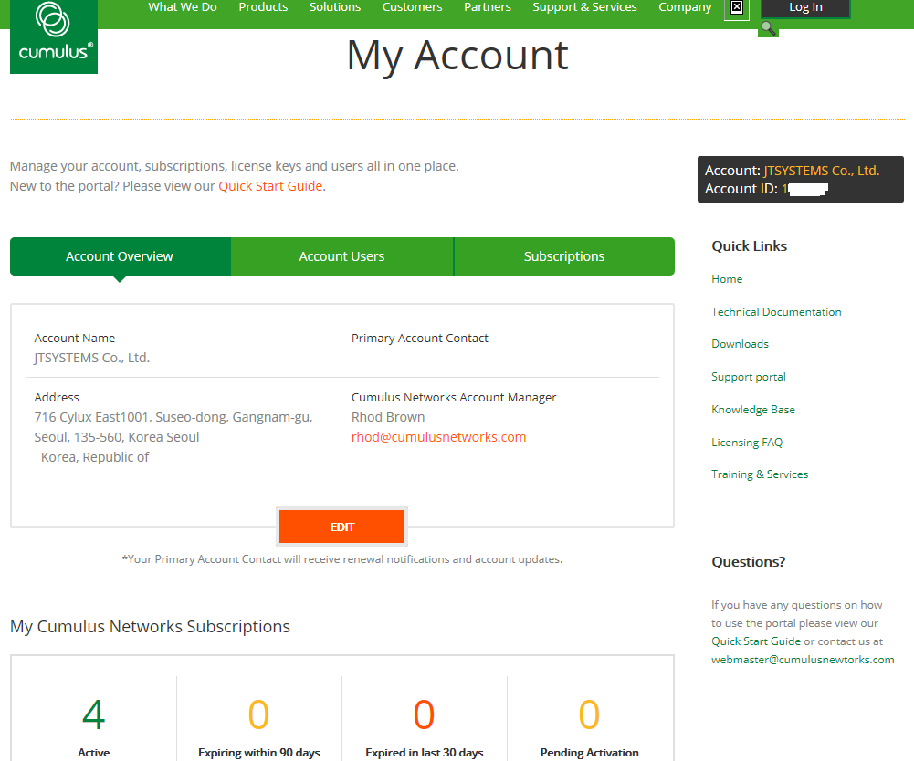Click the 4 Active subscriptions count
This screenshot has height=761, width=914.
point(94,715)
